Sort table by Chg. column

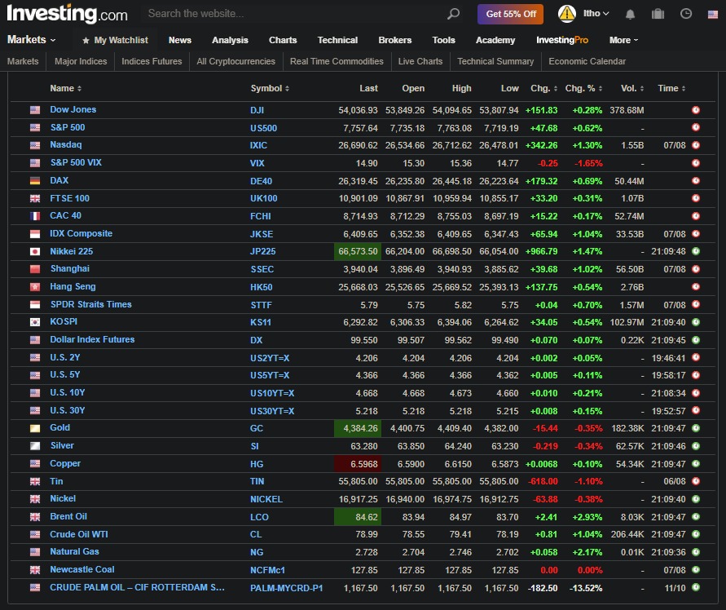click(543, 88)
